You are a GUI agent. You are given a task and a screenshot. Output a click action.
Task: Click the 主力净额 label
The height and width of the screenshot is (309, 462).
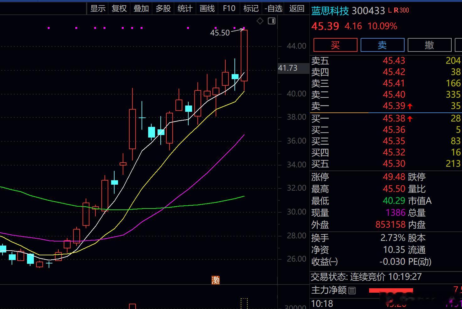click(329, 290)
